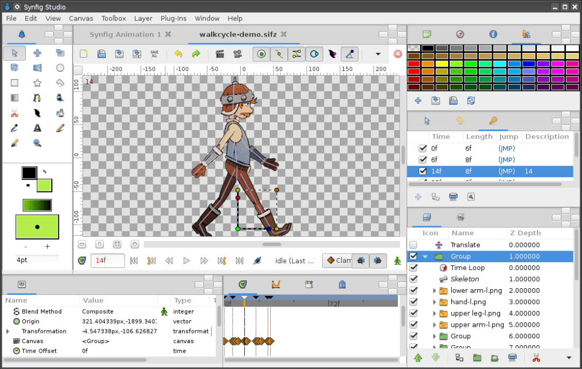Click the current frame field showing 14f
This screenshot has width=582, height=369.
107,261
